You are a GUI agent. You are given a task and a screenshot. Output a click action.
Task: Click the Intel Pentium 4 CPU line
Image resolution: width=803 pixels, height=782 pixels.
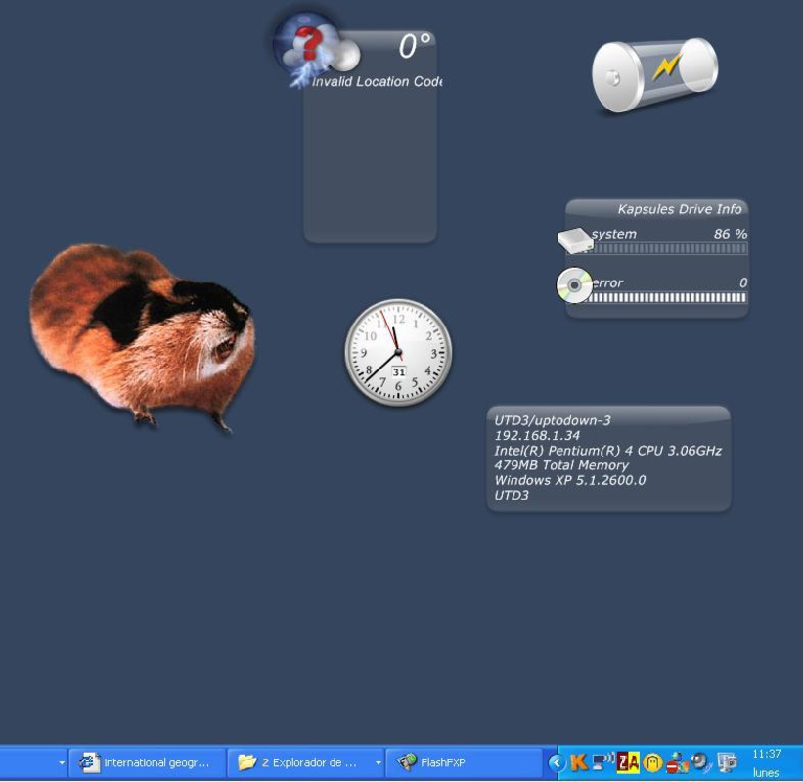tap(608, 451)
